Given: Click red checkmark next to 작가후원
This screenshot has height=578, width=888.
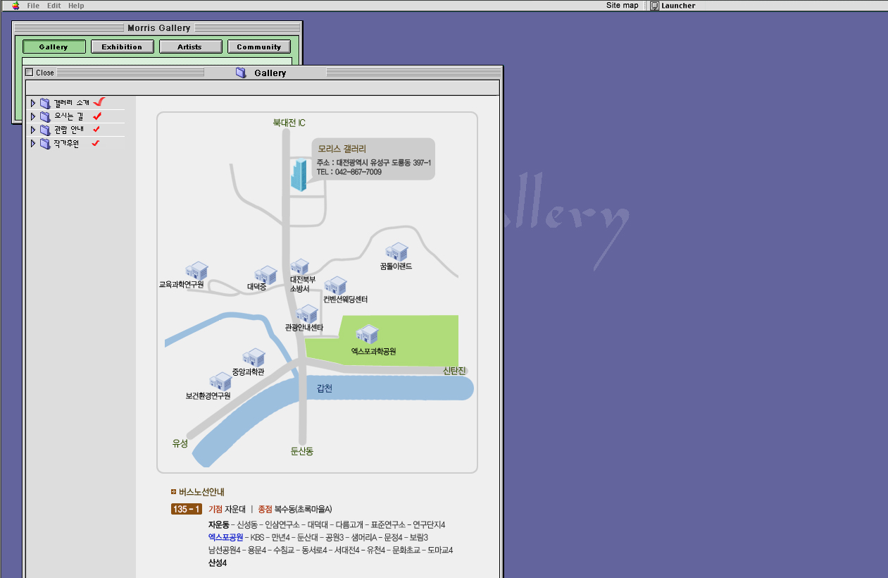Looking at the screenshot, I should (96, 144).
